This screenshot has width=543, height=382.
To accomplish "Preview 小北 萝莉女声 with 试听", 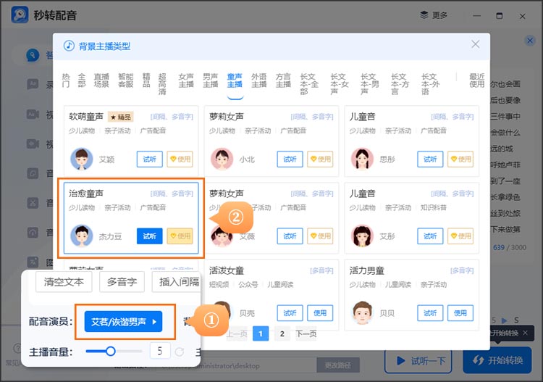I will (x=290, y=159).
